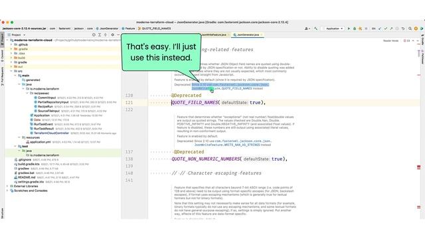
Task: Collapse all in Project panel
Action: pyautogui.click(x=106, y=35)
